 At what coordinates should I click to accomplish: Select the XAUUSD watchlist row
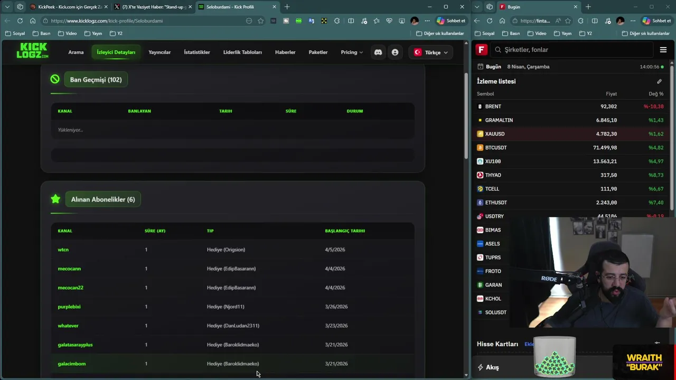click(570, 134)
